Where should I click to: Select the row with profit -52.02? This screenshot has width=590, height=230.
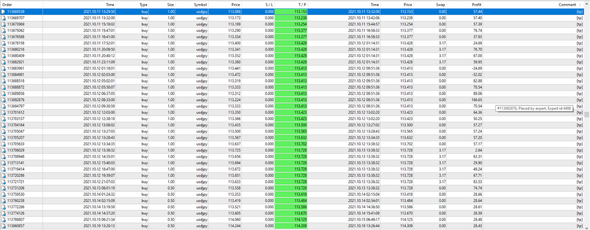click(x=291, y=74)
